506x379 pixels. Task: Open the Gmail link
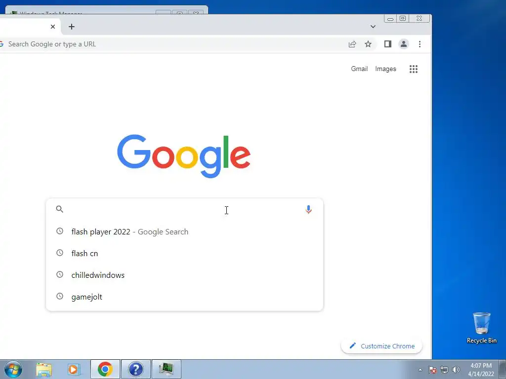coord(359,69)
